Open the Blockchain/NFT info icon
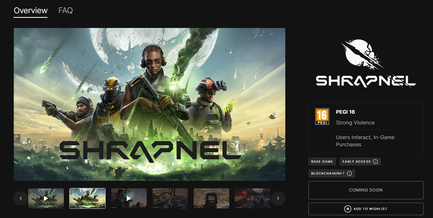433x218 pixels. pos(349,174)
